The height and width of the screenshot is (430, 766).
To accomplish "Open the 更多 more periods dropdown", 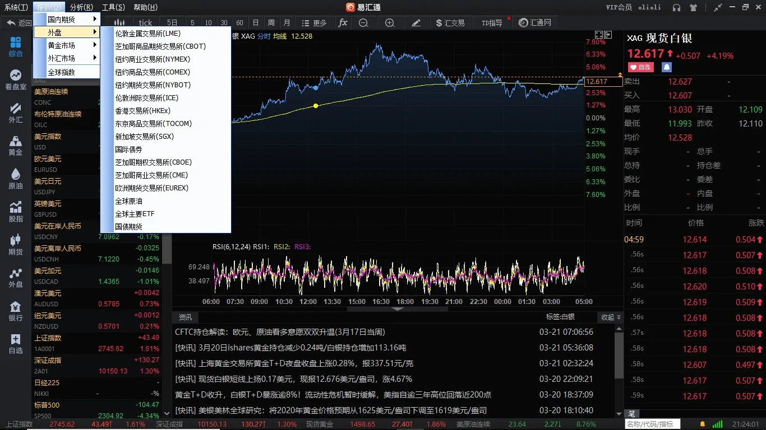I will tap(315, 23).
